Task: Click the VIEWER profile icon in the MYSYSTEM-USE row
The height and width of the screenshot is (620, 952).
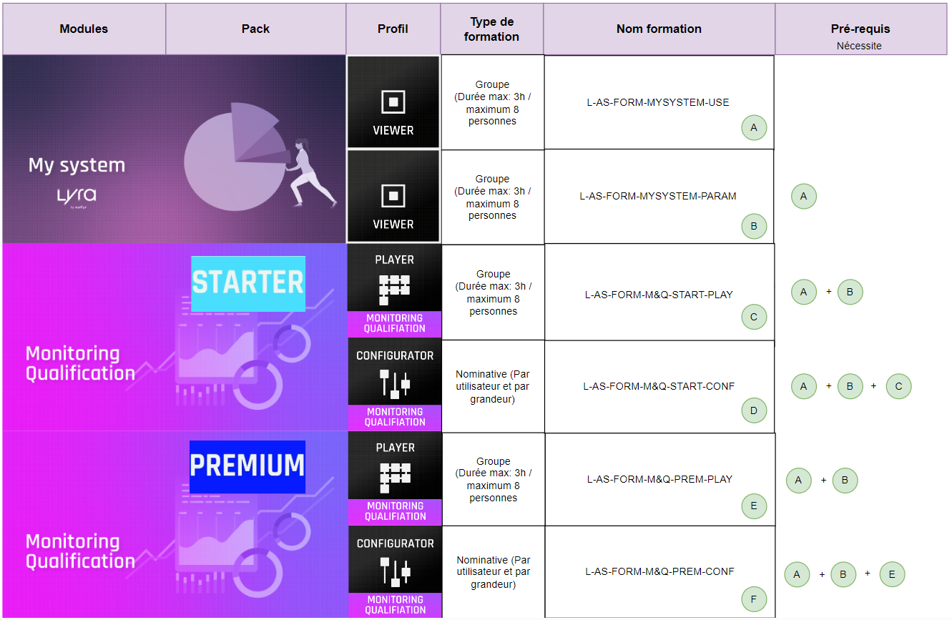Action: point(393,102)
